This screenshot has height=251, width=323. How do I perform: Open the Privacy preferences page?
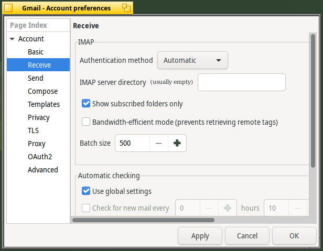38,117
